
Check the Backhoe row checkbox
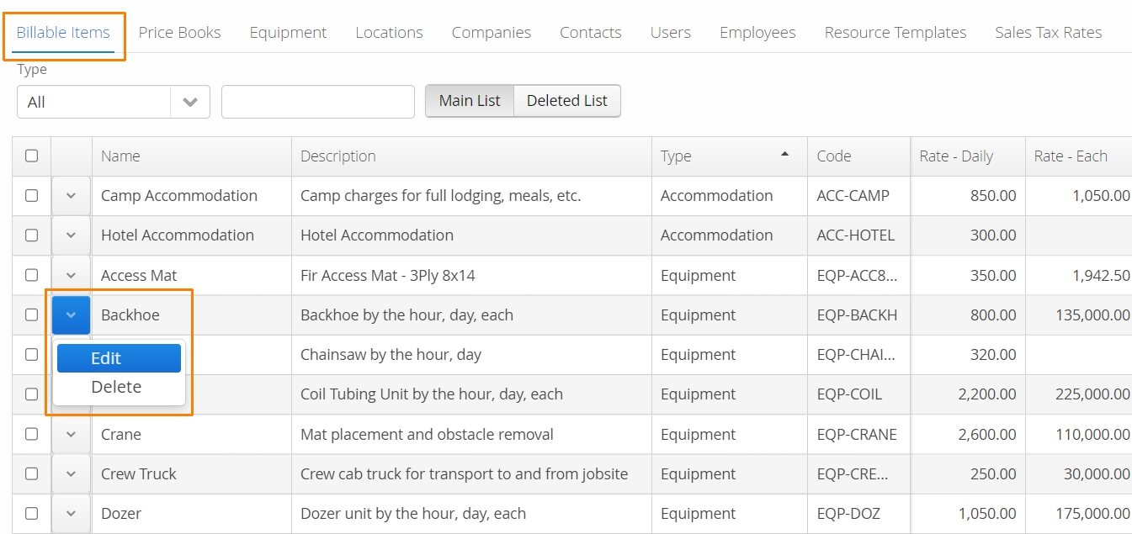[32, 315]
